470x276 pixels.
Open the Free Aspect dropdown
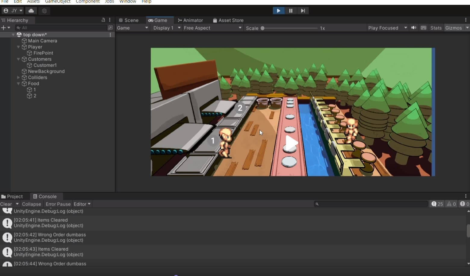click(213, 28)
